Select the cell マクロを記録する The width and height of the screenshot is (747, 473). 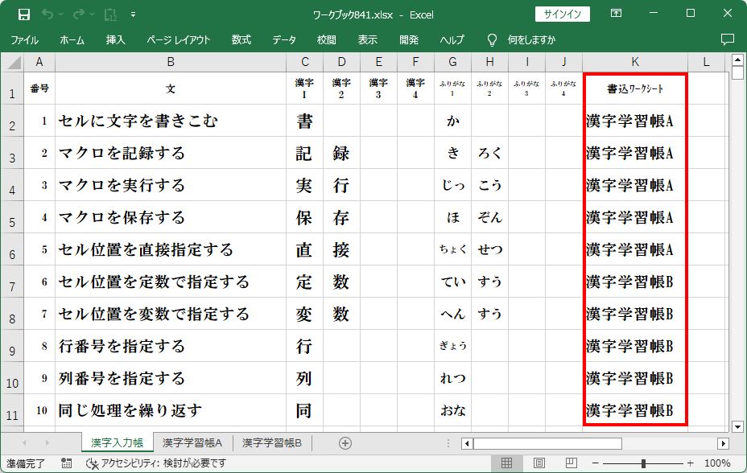coord(171,153)
